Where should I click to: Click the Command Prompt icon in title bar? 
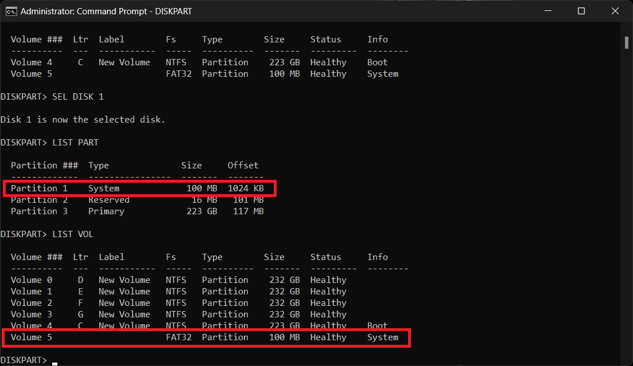11,11
